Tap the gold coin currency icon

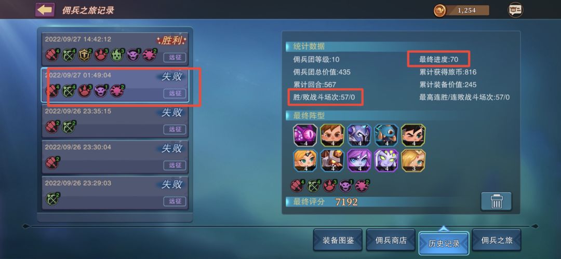[x=440, y=10]
